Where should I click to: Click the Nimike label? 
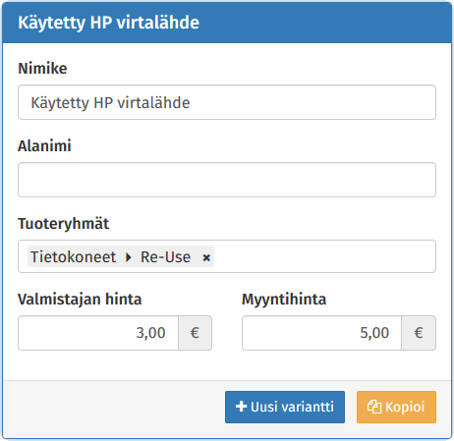[x=42, y=69]
